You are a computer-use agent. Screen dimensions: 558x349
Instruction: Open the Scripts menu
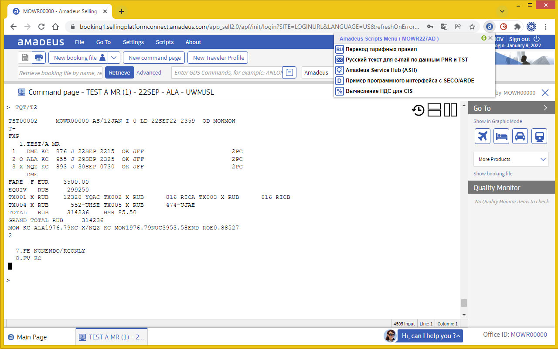tap(164, 42)
